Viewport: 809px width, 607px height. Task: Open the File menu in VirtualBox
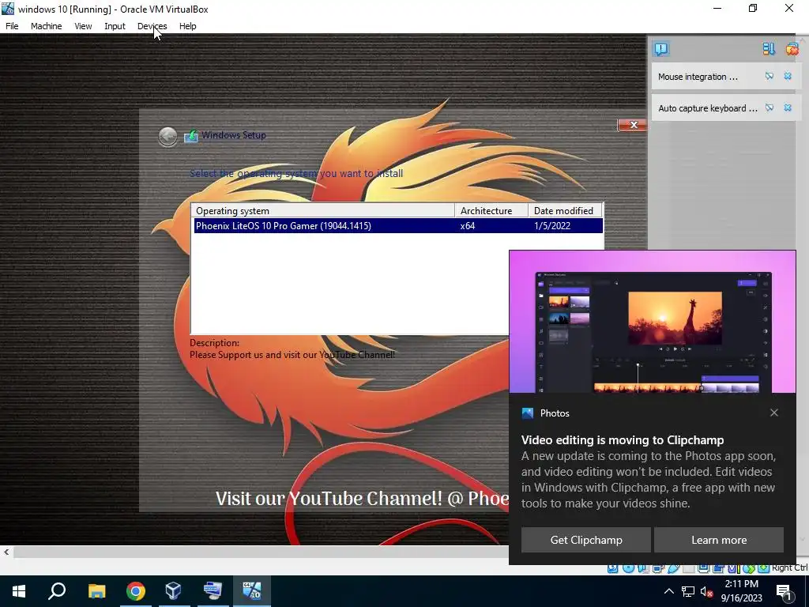coord(12,26)
